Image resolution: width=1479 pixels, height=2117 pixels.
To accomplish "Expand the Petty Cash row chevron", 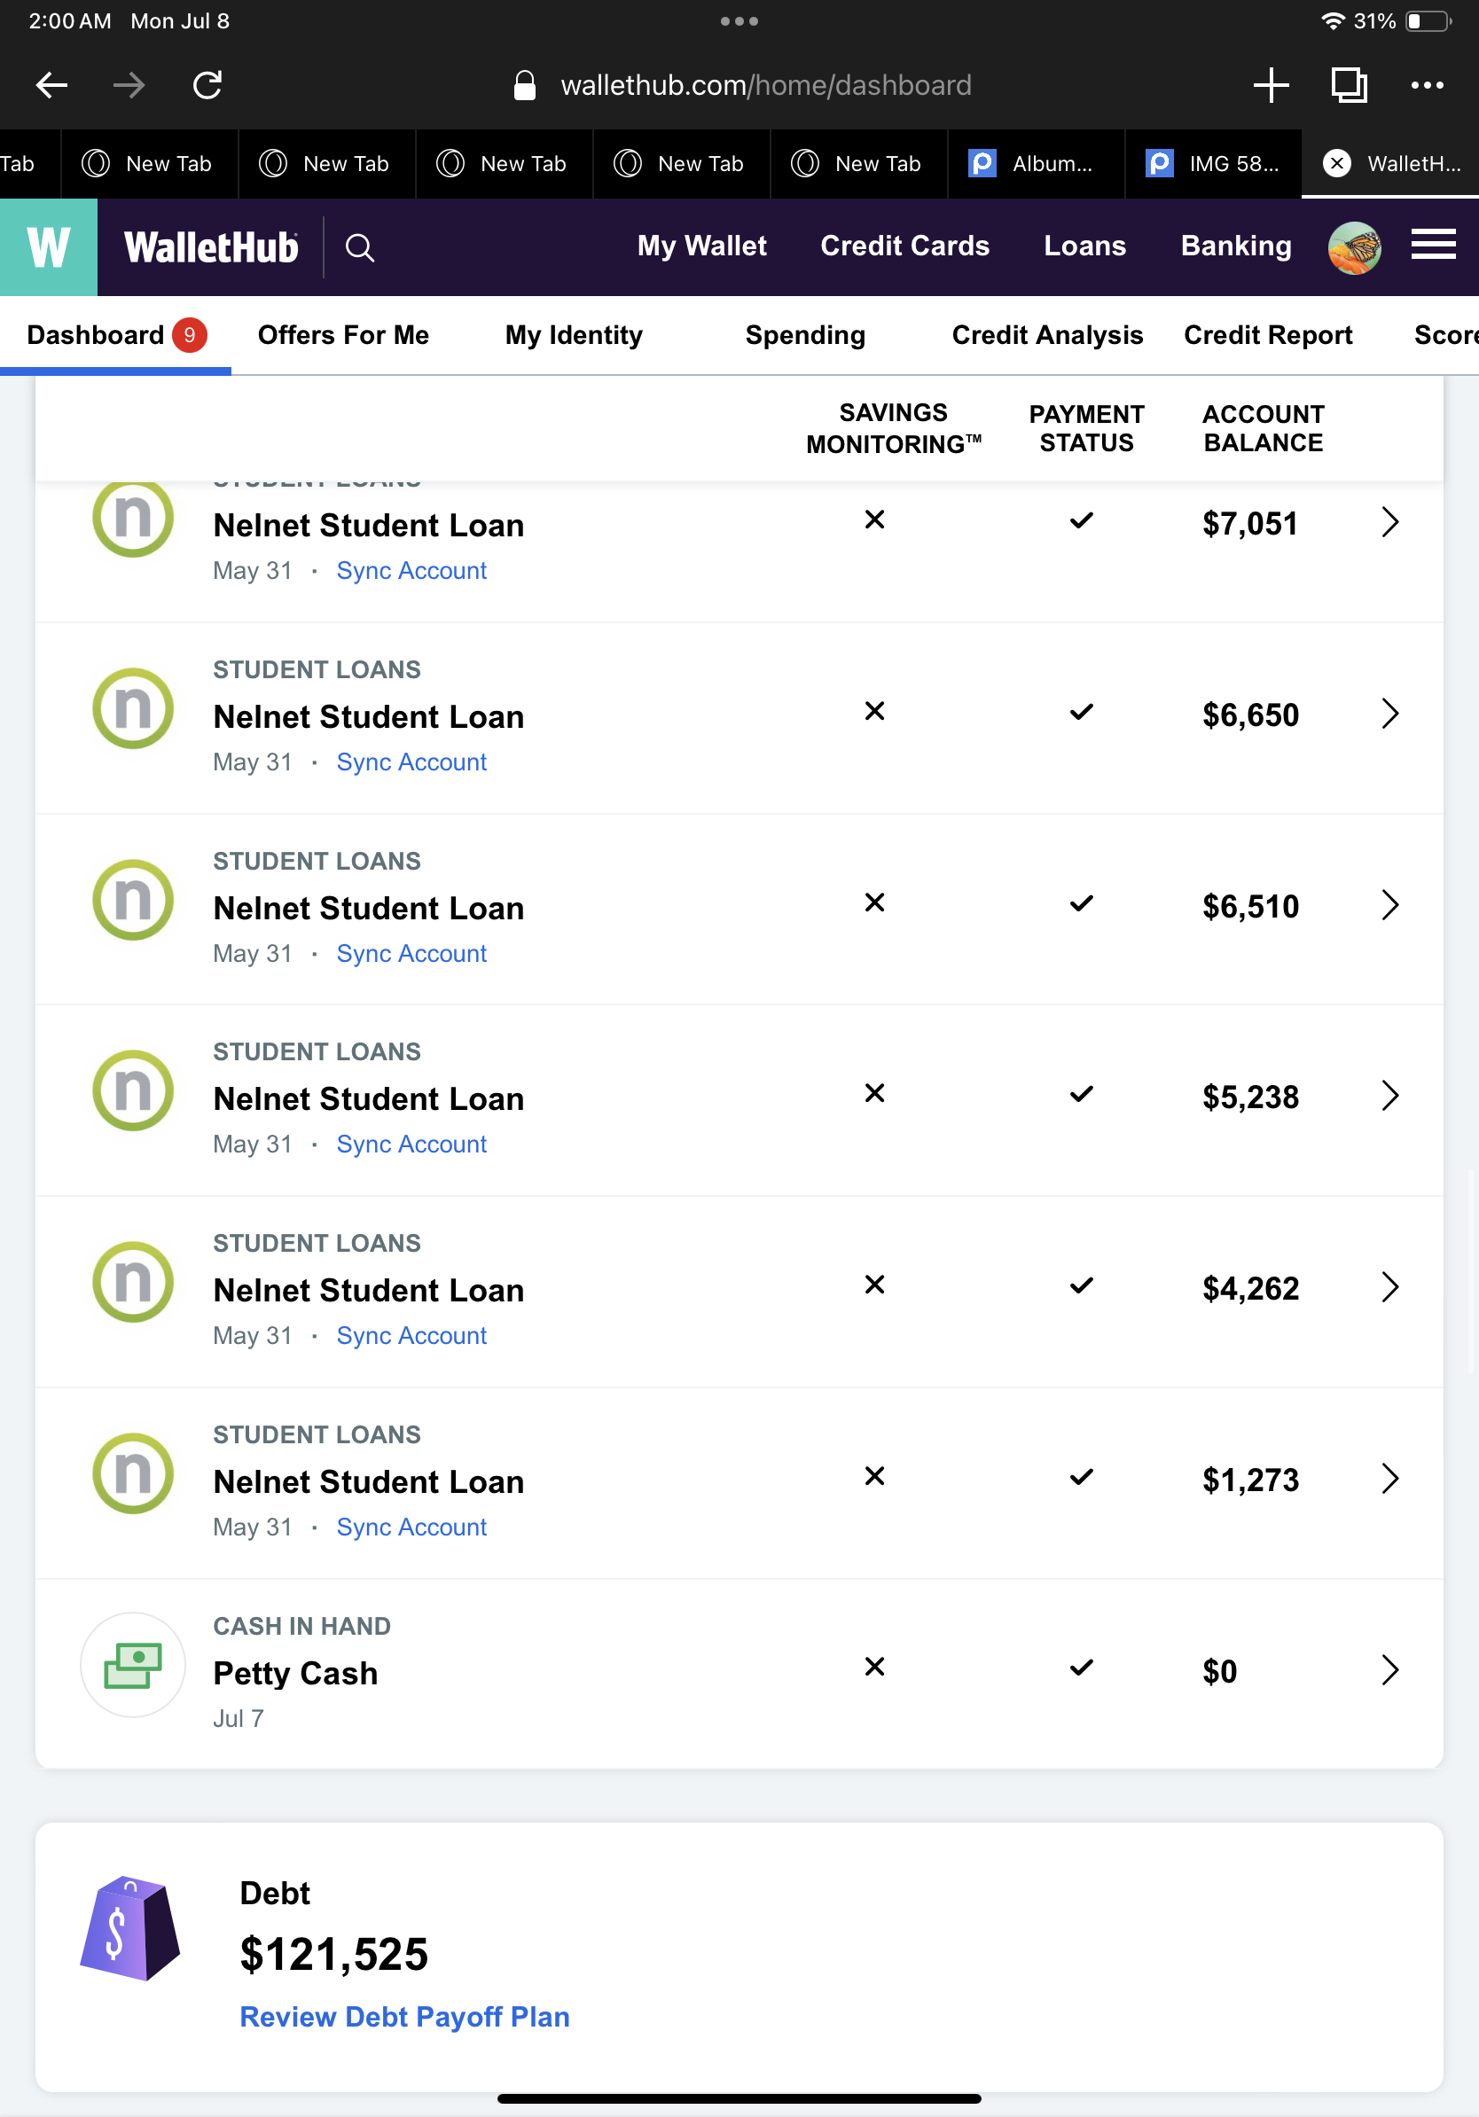I will click(x=1389, y=1670).
